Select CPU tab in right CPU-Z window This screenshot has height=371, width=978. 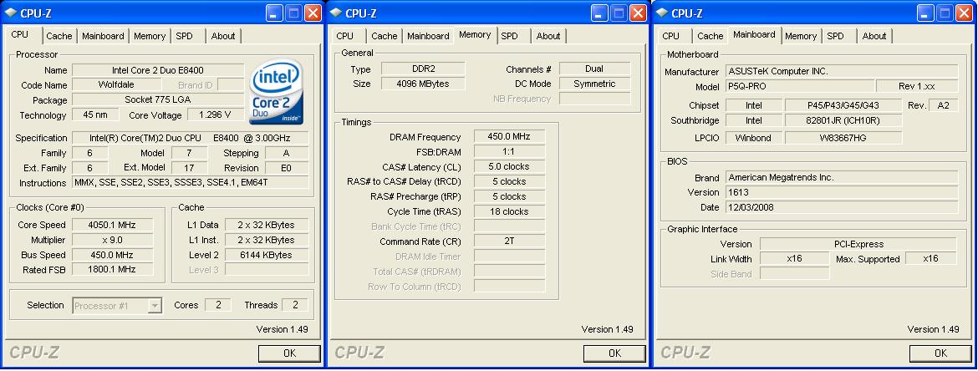[x=671, y=36]
